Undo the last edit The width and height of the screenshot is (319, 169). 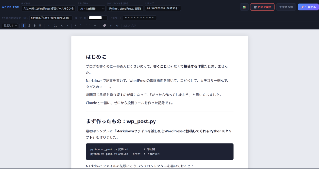(111, 26)
